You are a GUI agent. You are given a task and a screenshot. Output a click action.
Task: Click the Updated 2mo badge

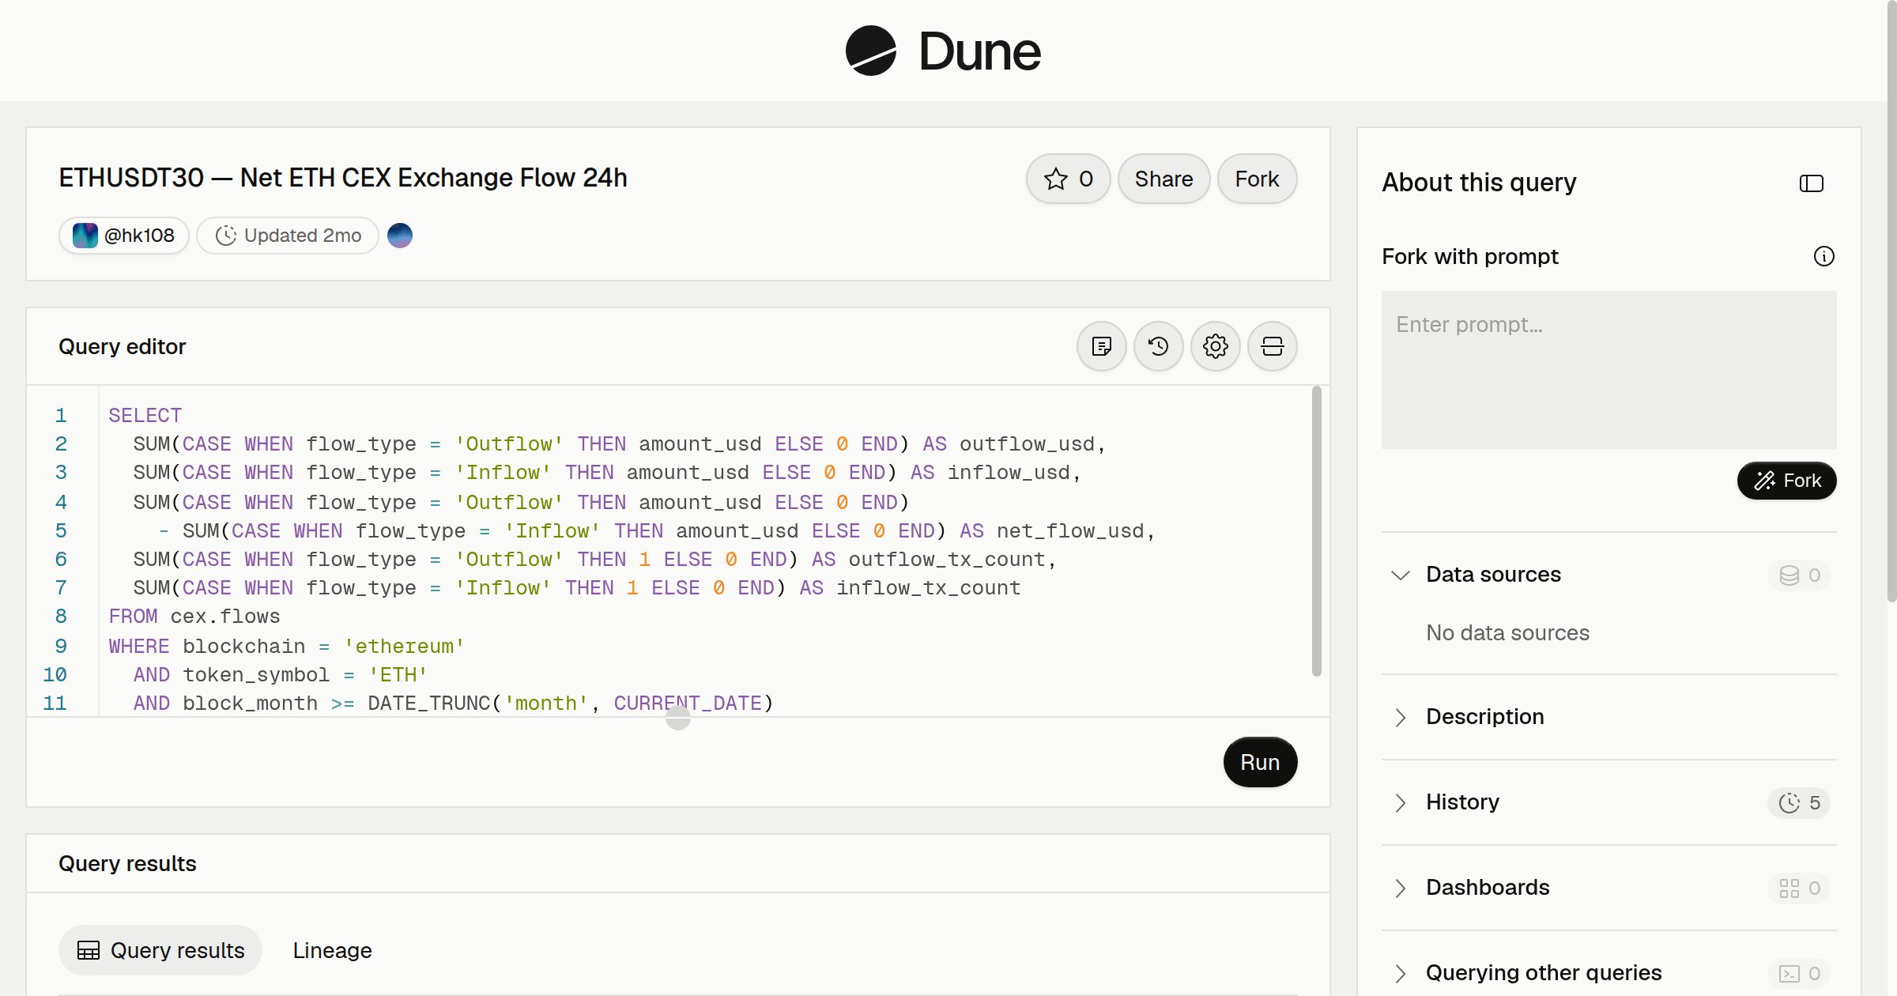pyautogui.click(x=288, y=236)
